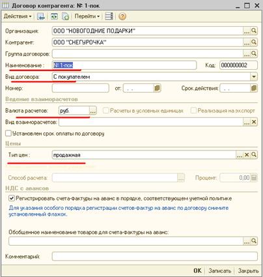The image size is (263, 277).
Task: Click ellipsis button in Контрагент field
Action: point(246,42)
